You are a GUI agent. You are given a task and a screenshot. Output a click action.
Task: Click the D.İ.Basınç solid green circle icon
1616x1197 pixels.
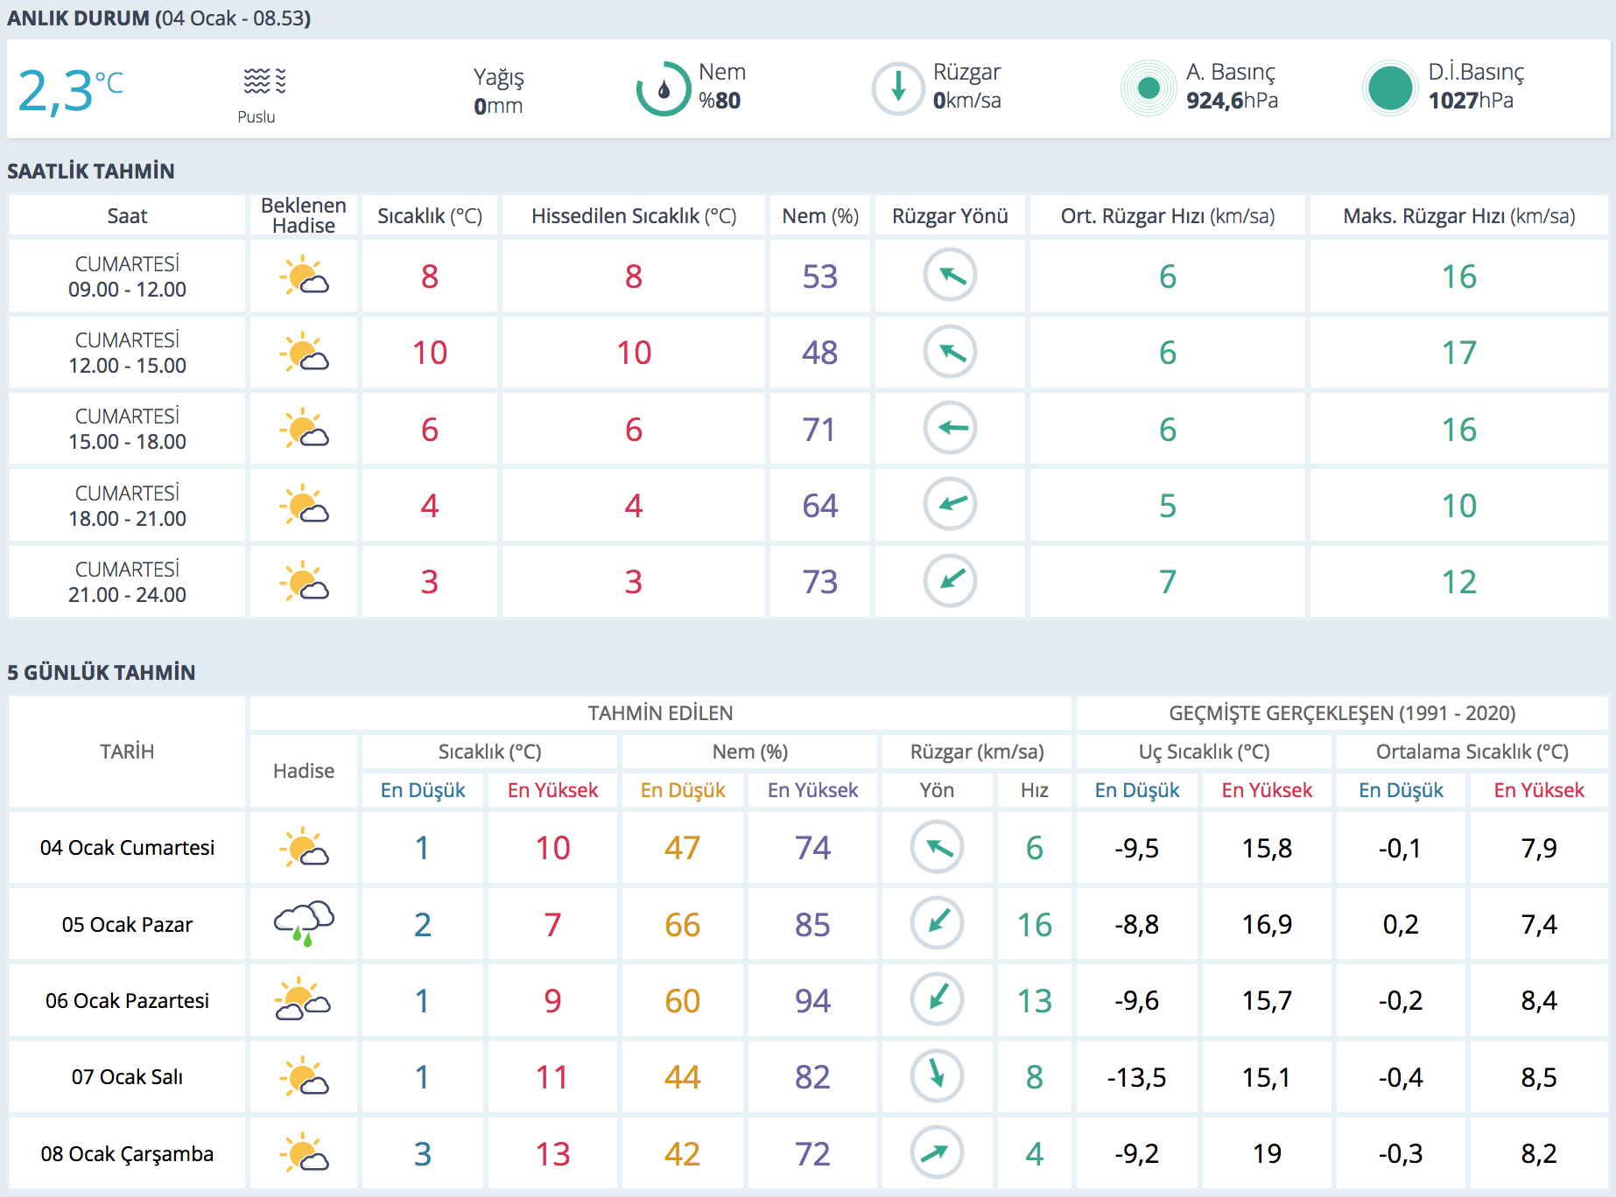click(1389, 88)
